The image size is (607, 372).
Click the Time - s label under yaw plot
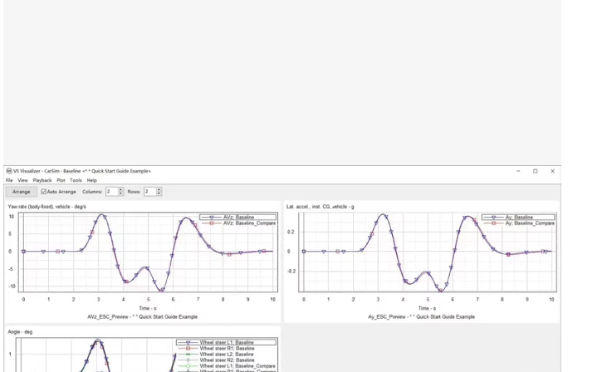(x=148, y=308)
